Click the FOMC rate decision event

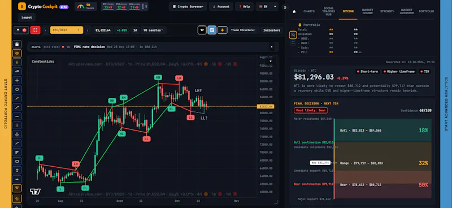[89, 47]
